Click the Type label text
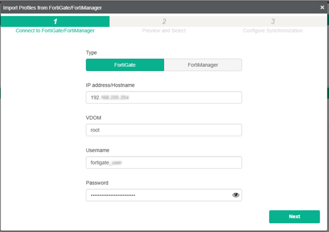The width and height of the screenshot is (329, 232). click(x=91, y=53)
